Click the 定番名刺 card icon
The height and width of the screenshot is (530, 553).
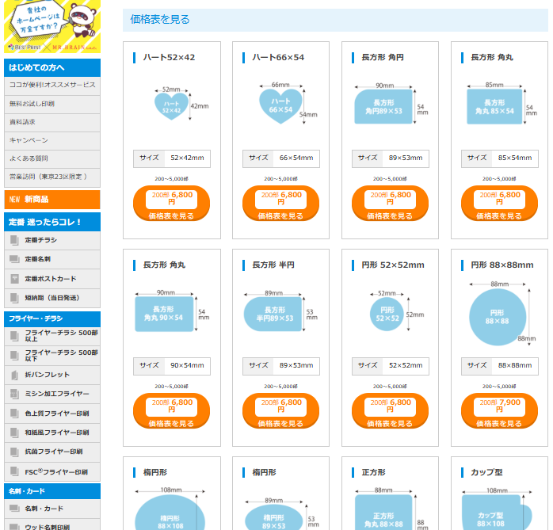coord(14,259)
